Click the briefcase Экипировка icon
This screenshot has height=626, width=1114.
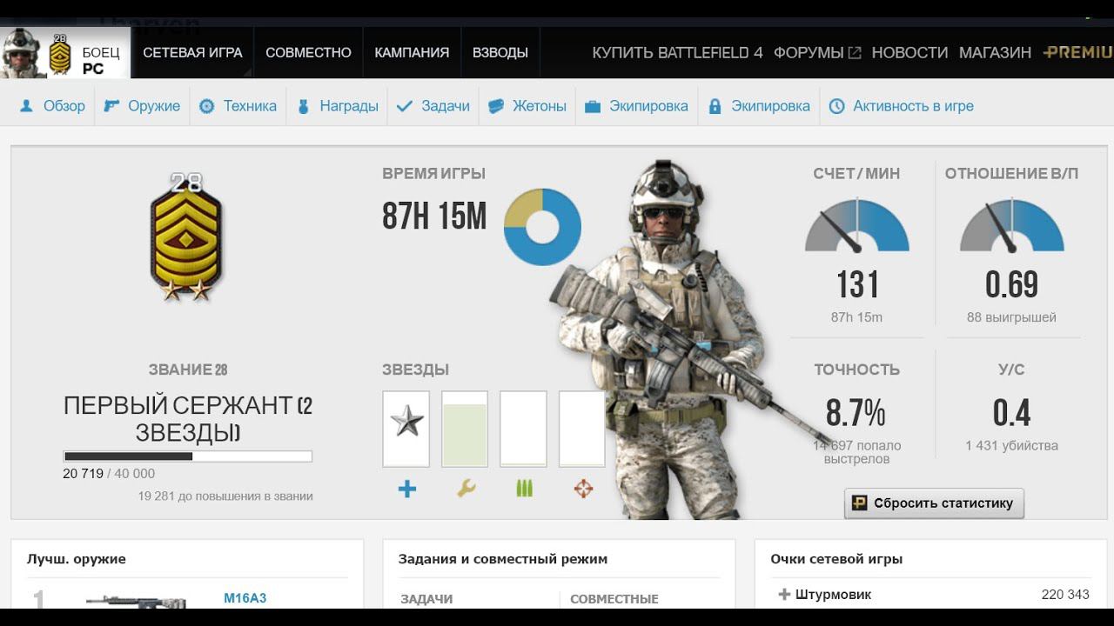point(593,106)
